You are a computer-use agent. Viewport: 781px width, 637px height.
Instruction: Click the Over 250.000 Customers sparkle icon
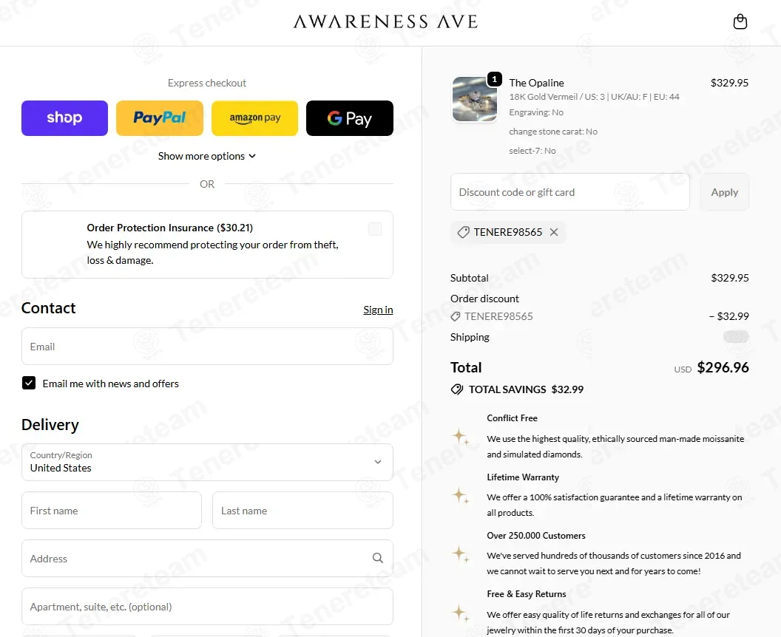pos(460,553)
